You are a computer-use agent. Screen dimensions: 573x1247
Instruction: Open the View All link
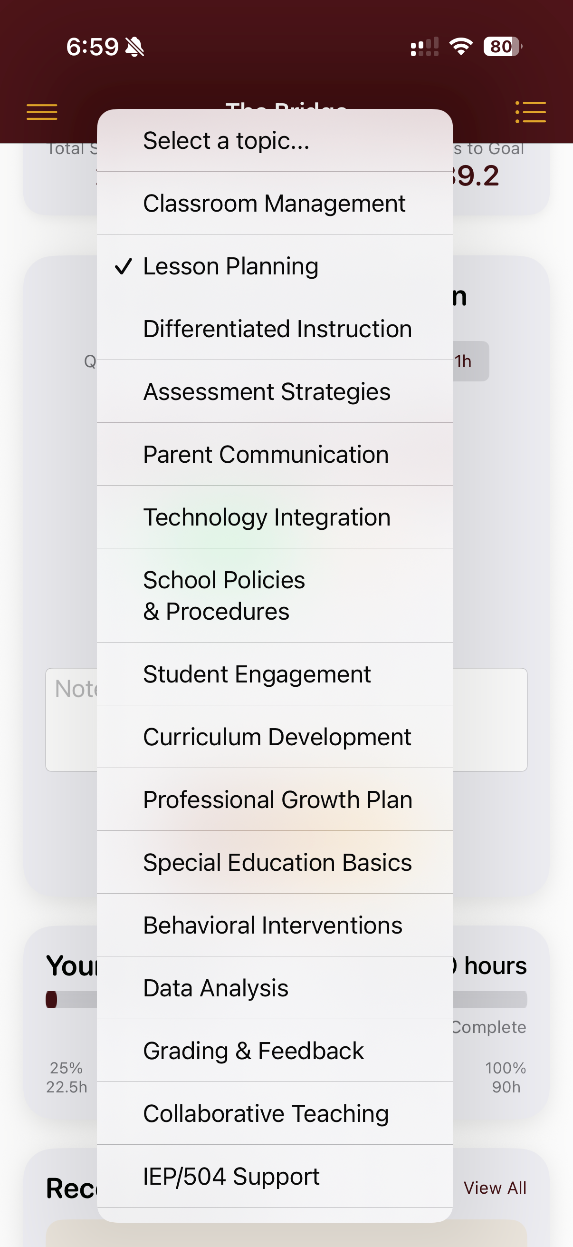click(495, 1188)
